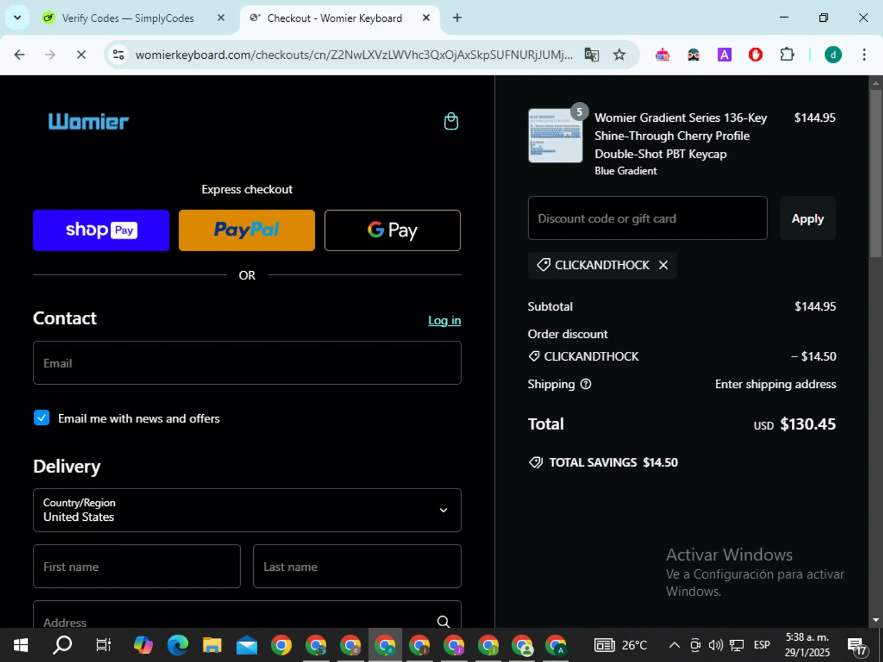Viewport: 883px width, 662px height.
Task: Open Windows taskbar search
Action: (62, 646)
